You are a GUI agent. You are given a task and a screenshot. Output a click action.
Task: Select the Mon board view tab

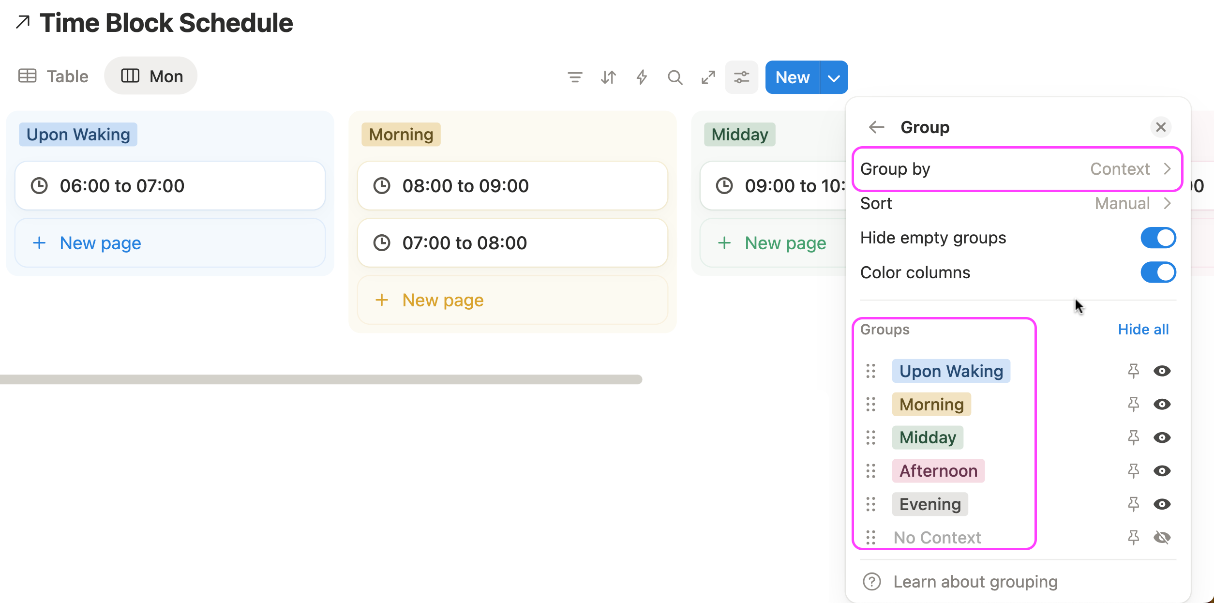pyautogui.click(x=151, y=76)
